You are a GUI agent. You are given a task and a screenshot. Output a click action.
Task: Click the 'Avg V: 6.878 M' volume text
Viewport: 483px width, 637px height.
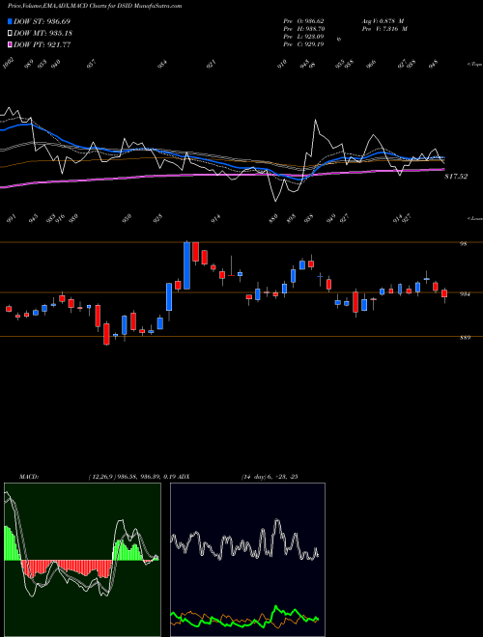pyautogui.click(x=383, y=21)
